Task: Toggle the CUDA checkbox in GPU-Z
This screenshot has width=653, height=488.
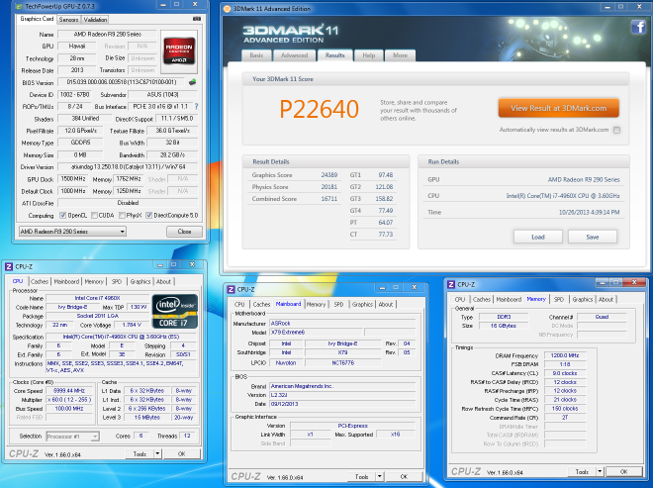Action: tap(95, 215)
